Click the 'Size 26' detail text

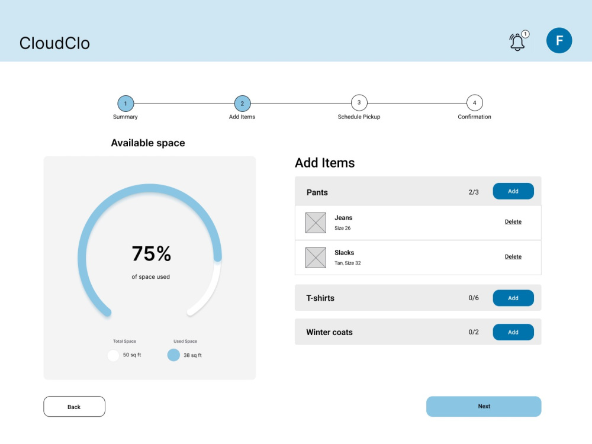click(x=342, y=228)
